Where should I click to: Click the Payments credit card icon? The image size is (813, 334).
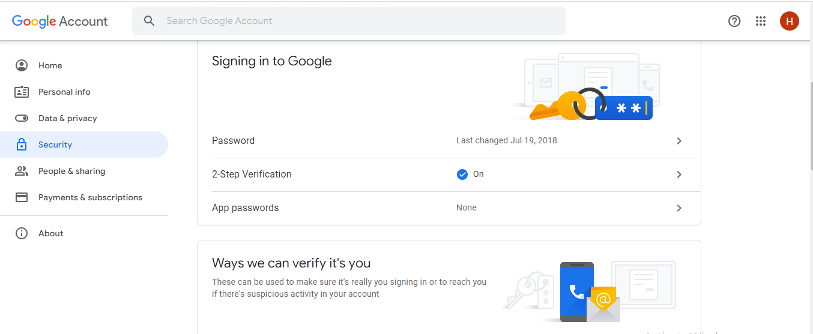[x=22, y=197]
